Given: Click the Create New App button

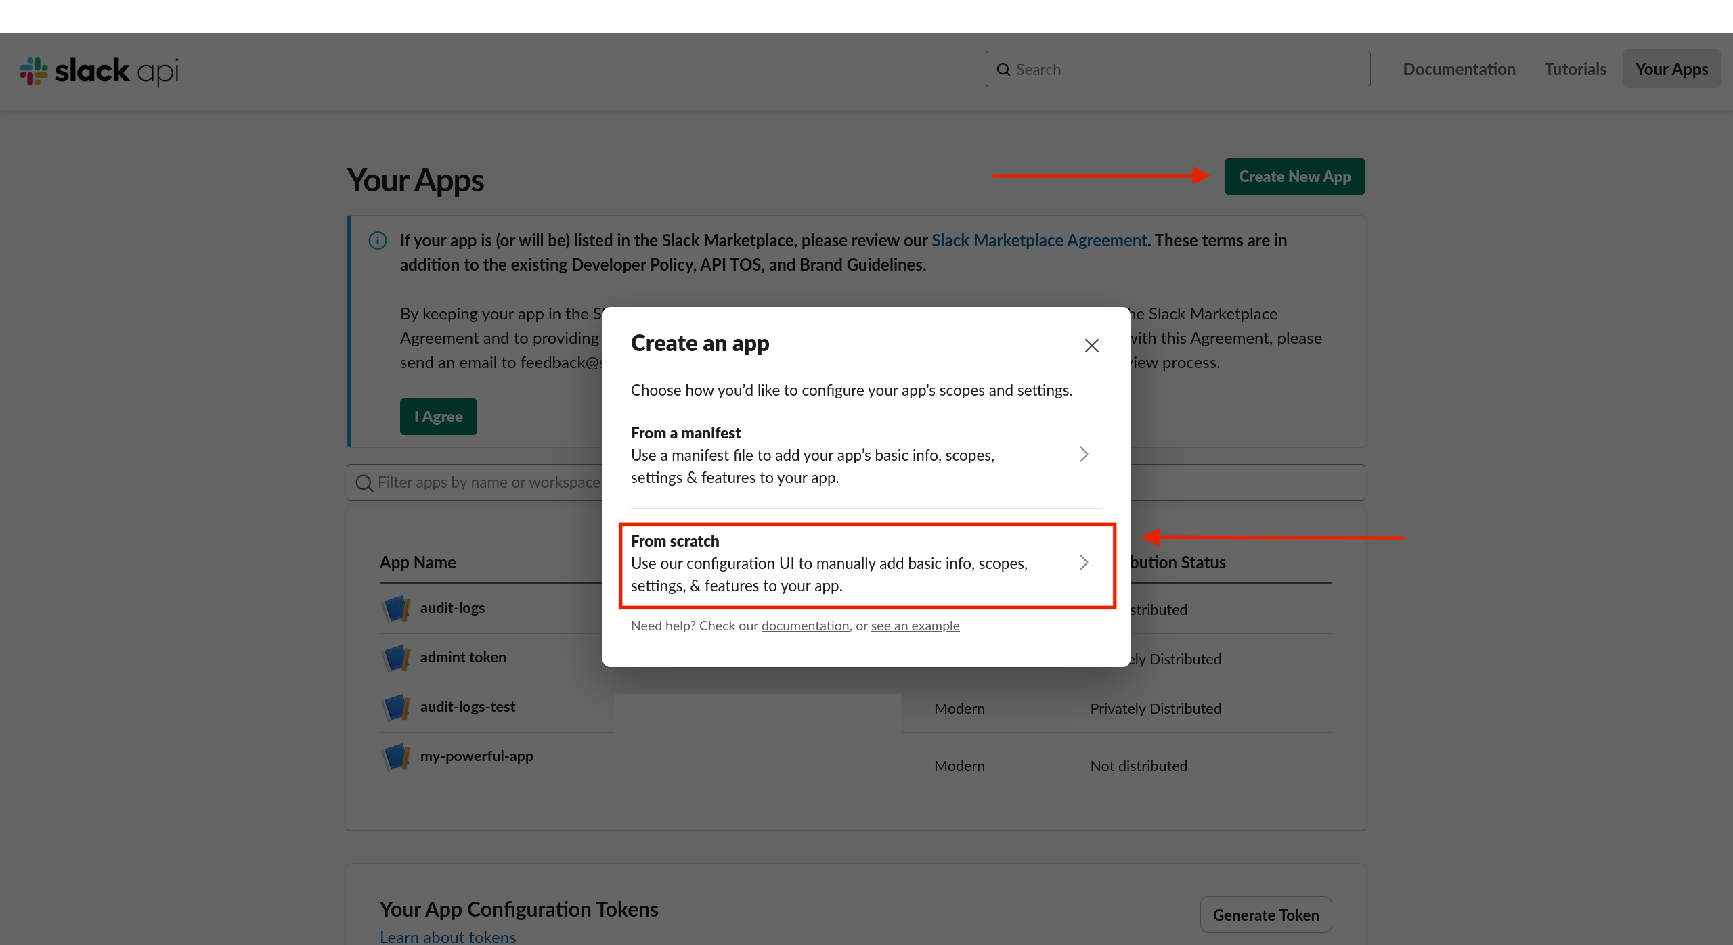Looking at the screenshot, I should coord(1294,177).
